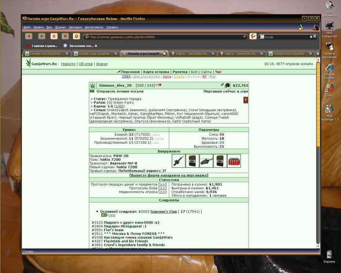The height and width of the screenshot is (273, 341).
Task: Click the camera icon next to $22,765
Action: coord(227,85)
